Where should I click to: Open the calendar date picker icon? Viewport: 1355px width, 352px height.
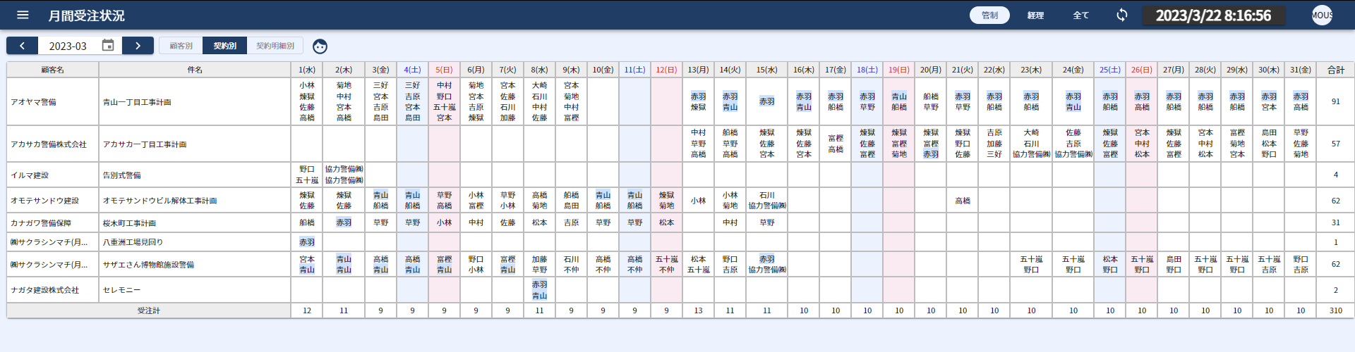pyautogui.click(x=108, y=46)
